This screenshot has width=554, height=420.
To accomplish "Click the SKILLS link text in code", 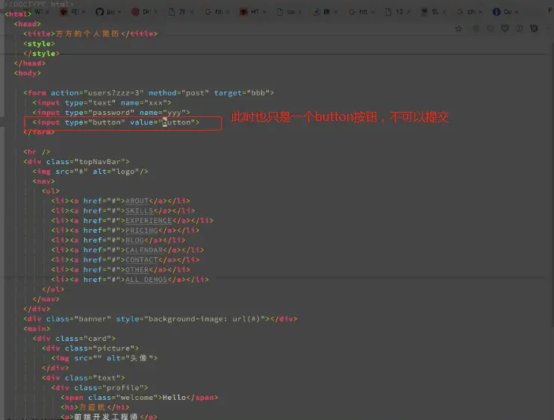I will tap(139, 210).
